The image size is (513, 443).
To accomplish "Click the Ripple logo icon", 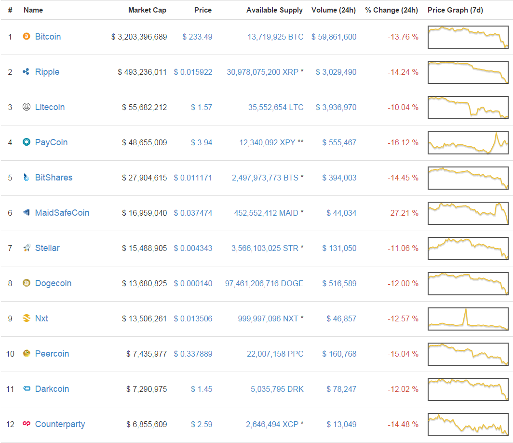I will point(27,71).
